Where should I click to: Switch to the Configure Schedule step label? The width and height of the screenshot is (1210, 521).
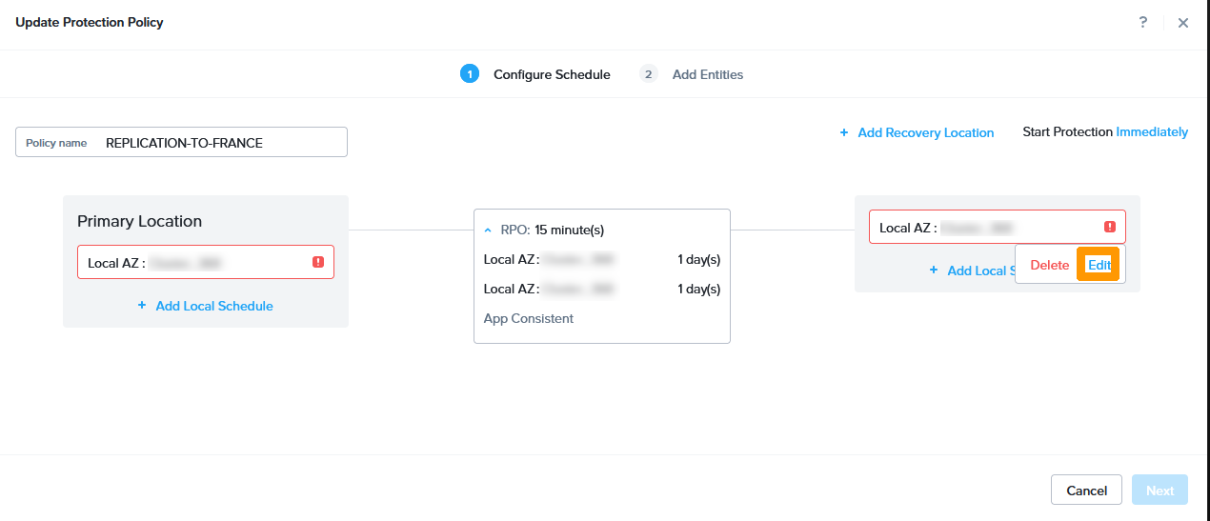(x=552, y=74)
